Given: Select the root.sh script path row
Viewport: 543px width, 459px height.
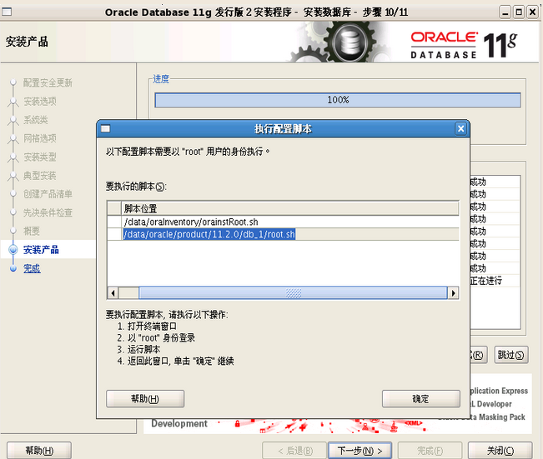Looking at the screenshot, I should point(283,234).
